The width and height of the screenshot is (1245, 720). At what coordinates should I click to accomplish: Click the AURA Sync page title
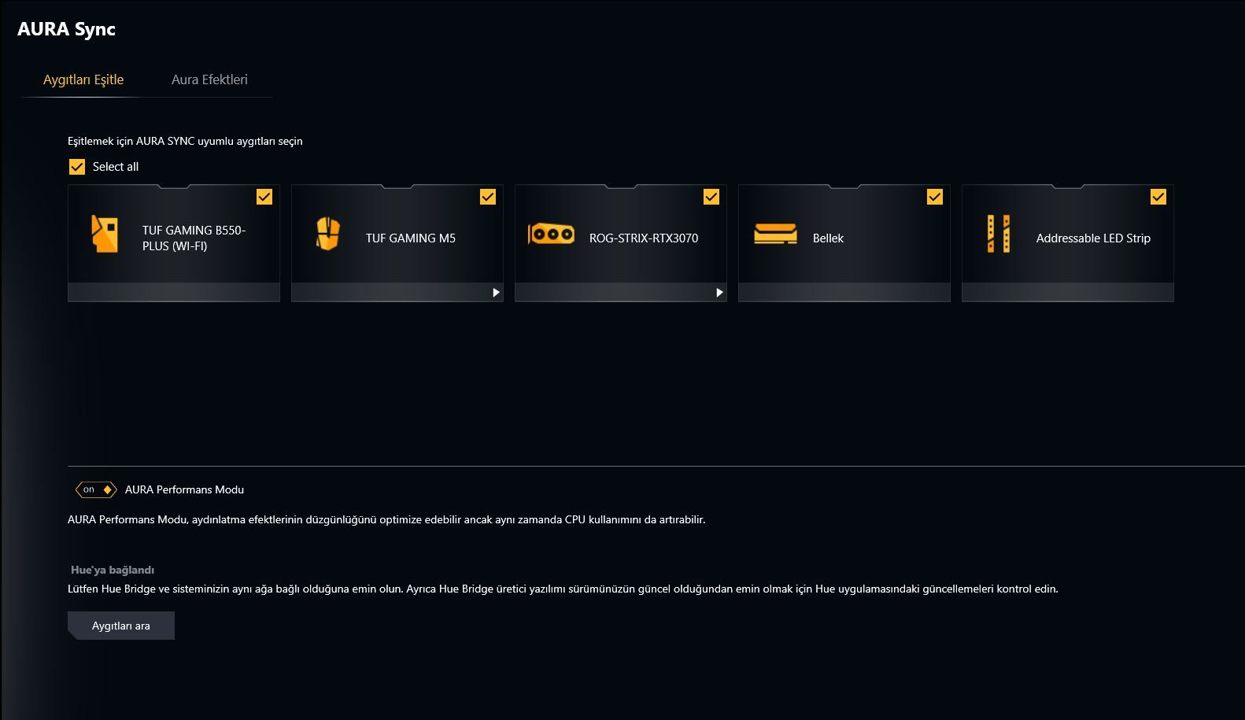point(66,29)
